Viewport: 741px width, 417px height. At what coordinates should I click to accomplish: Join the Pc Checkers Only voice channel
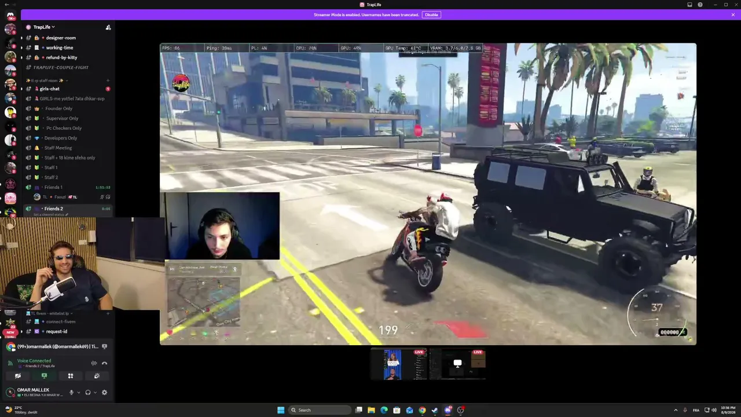pos(67,128)
